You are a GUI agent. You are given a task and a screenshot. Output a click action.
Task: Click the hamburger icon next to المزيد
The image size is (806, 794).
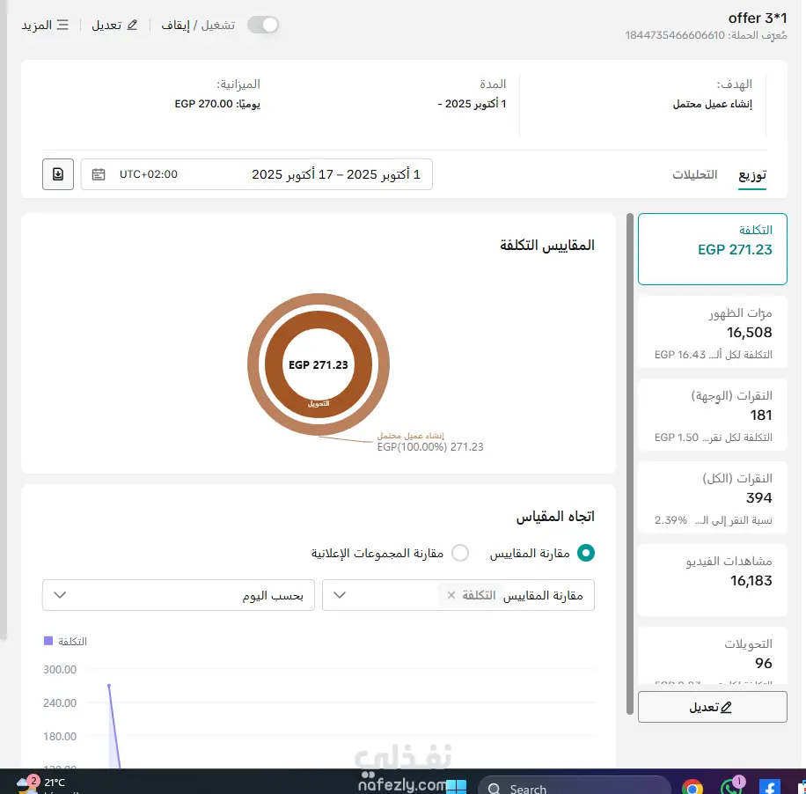click(x=62, y=25)
